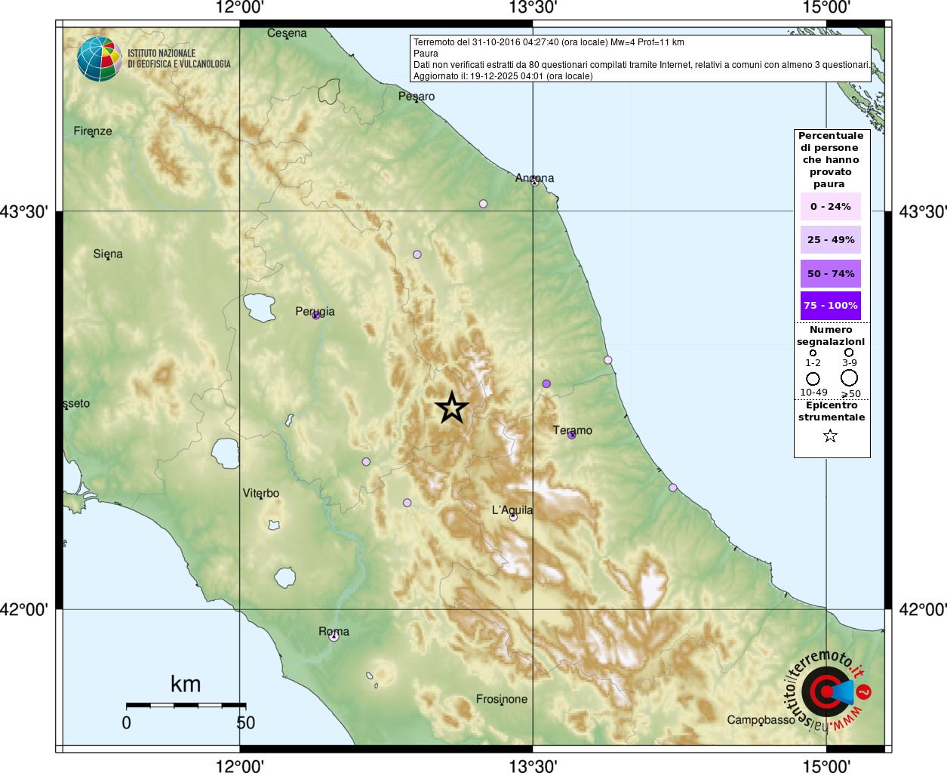
Task: Click the purple marker at Teramo
Action: 571,435
